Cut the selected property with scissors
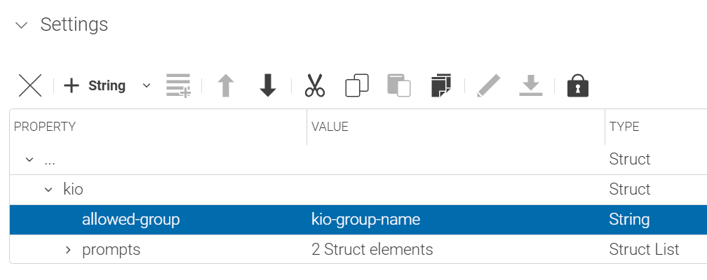 (x=315, y=85)
